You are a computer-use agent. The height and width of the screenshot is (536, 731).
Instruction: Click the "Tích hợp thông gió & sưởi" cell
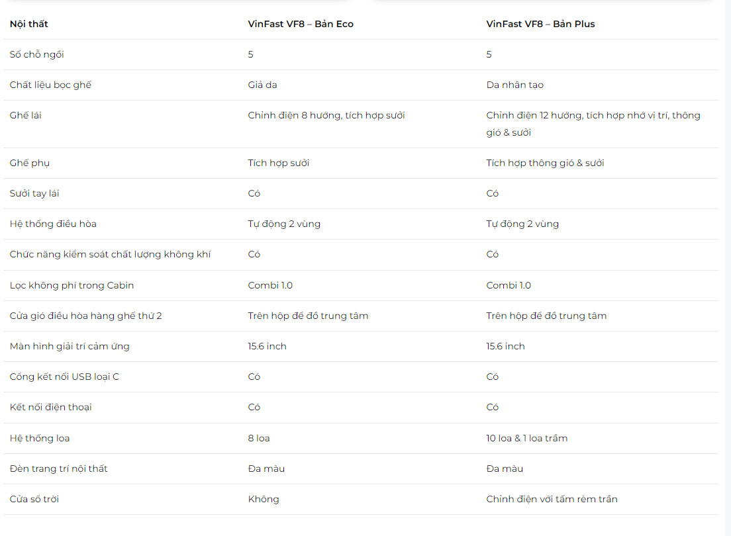(x=545, y=163)
